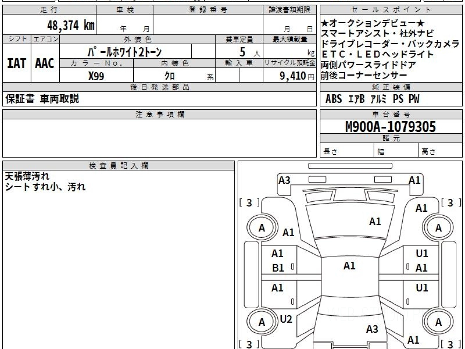The width and height of the screenshot is (465, 349).
Task: Click the B1 damage mark on the diagram
Action: (278, 268)
